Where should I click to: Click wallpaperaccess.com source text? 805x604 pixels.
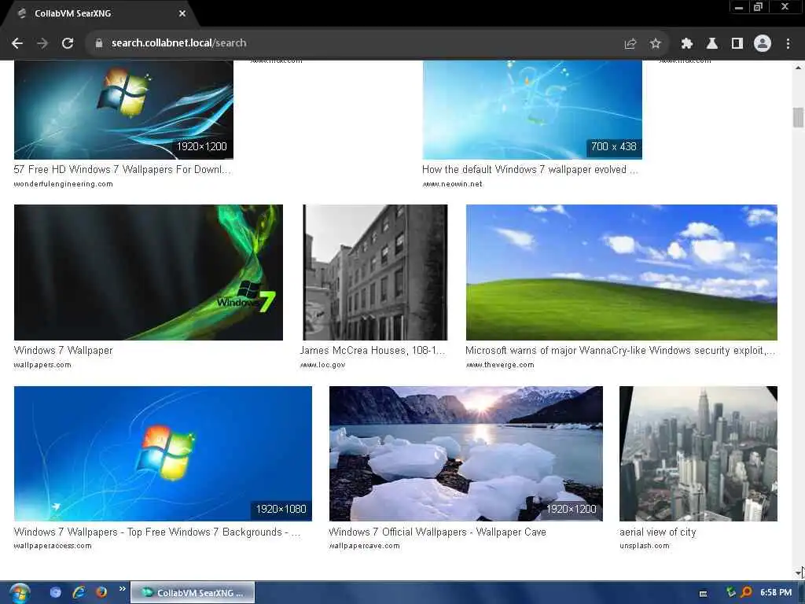53,546
